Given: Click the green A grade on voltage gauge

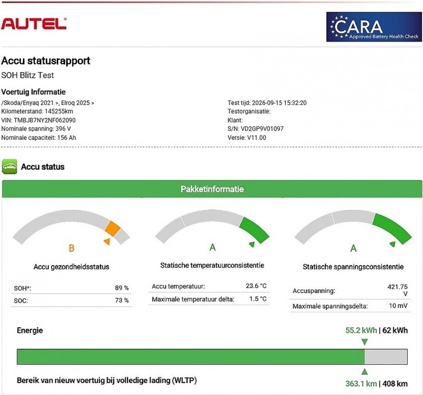Looking at the screenshot, I should click(x=353, y=248).
